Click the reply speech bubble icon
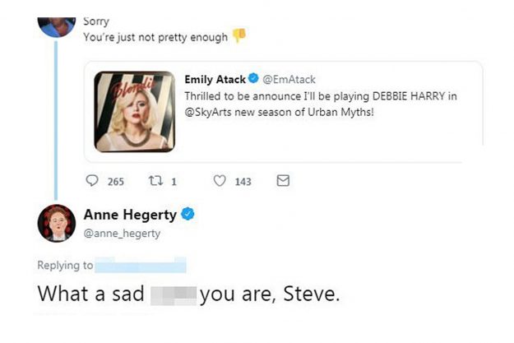 tap(92, 181)
